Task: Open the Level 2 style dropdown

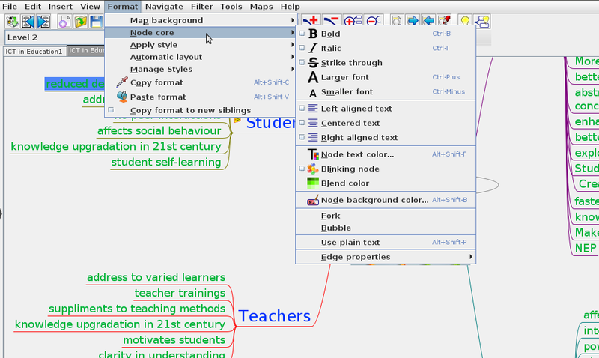Action: 55,37
